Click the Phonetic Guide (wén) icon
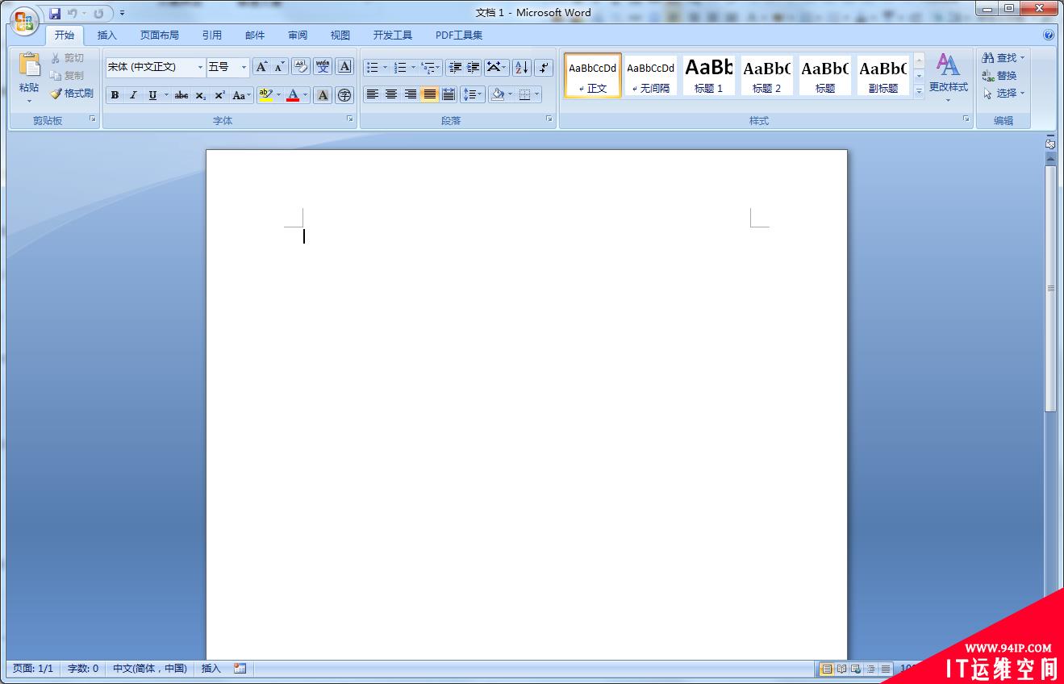The height and width of the screenshot is (684, 1064). (x=323, y=67)
